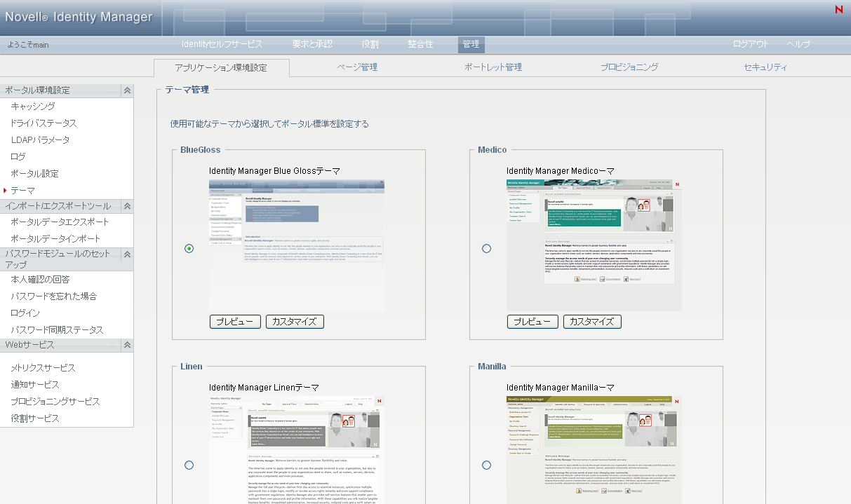Viewport: 851px width, 504px height.
Task: Select the Manilla theme radio button
Action: [x=487, y=465]
